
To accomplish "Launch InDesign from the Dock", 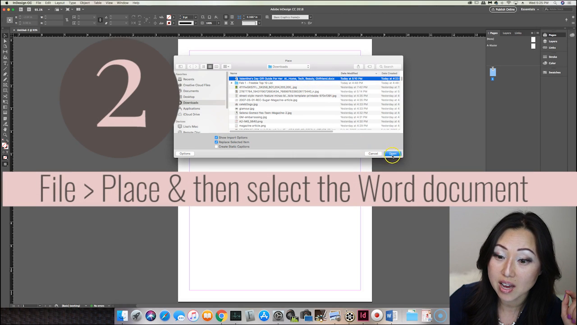I will point(363,316).
